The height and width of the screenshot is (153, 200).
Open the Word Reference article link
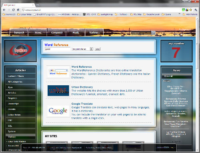pos(82,67)
